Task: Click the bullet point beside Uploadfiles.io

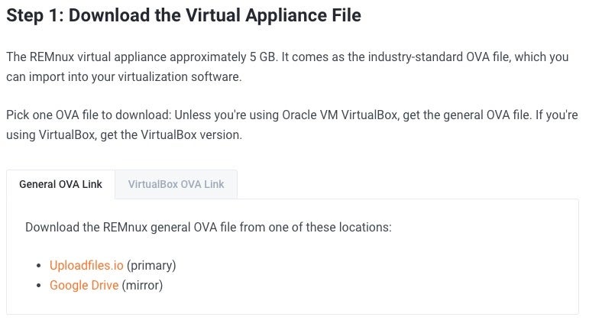Action: (40, 266)
